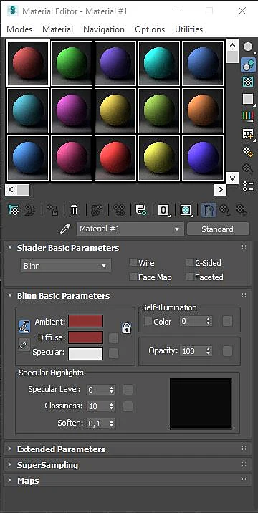Open the Navigation menu
This screenshot has width=258, height=513.
104,29
